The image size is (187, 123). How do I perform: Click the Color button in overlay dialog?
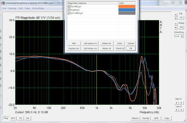[x=120, y=44]
